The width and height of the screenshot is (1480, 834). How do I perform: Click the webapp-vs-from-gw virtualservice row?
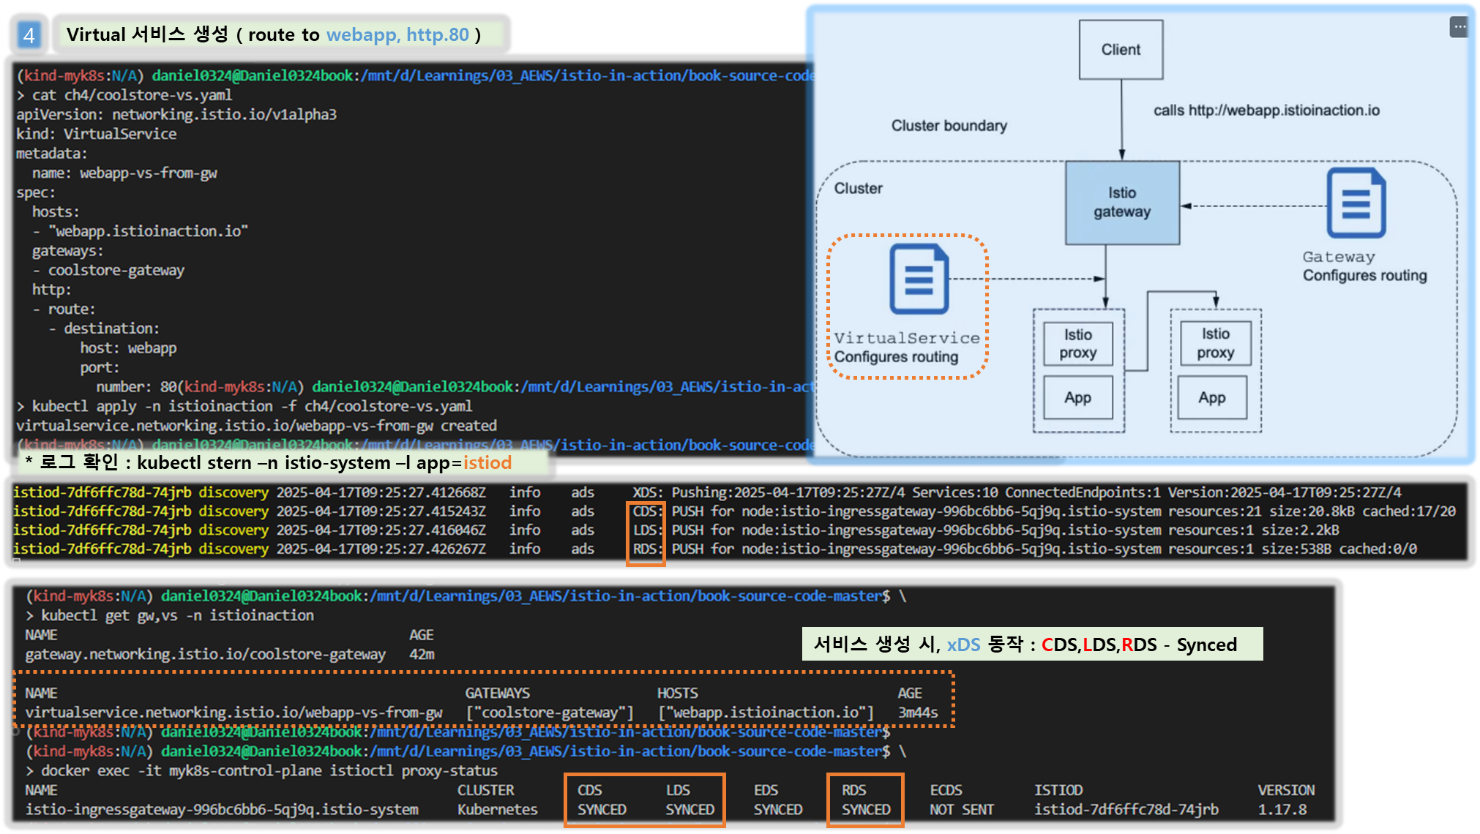click(233, 713)
